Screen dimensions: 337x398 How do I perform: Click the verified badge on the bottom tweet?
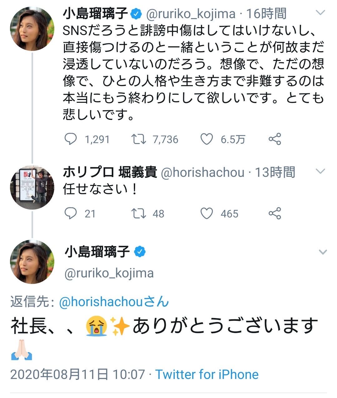[140, 251]
